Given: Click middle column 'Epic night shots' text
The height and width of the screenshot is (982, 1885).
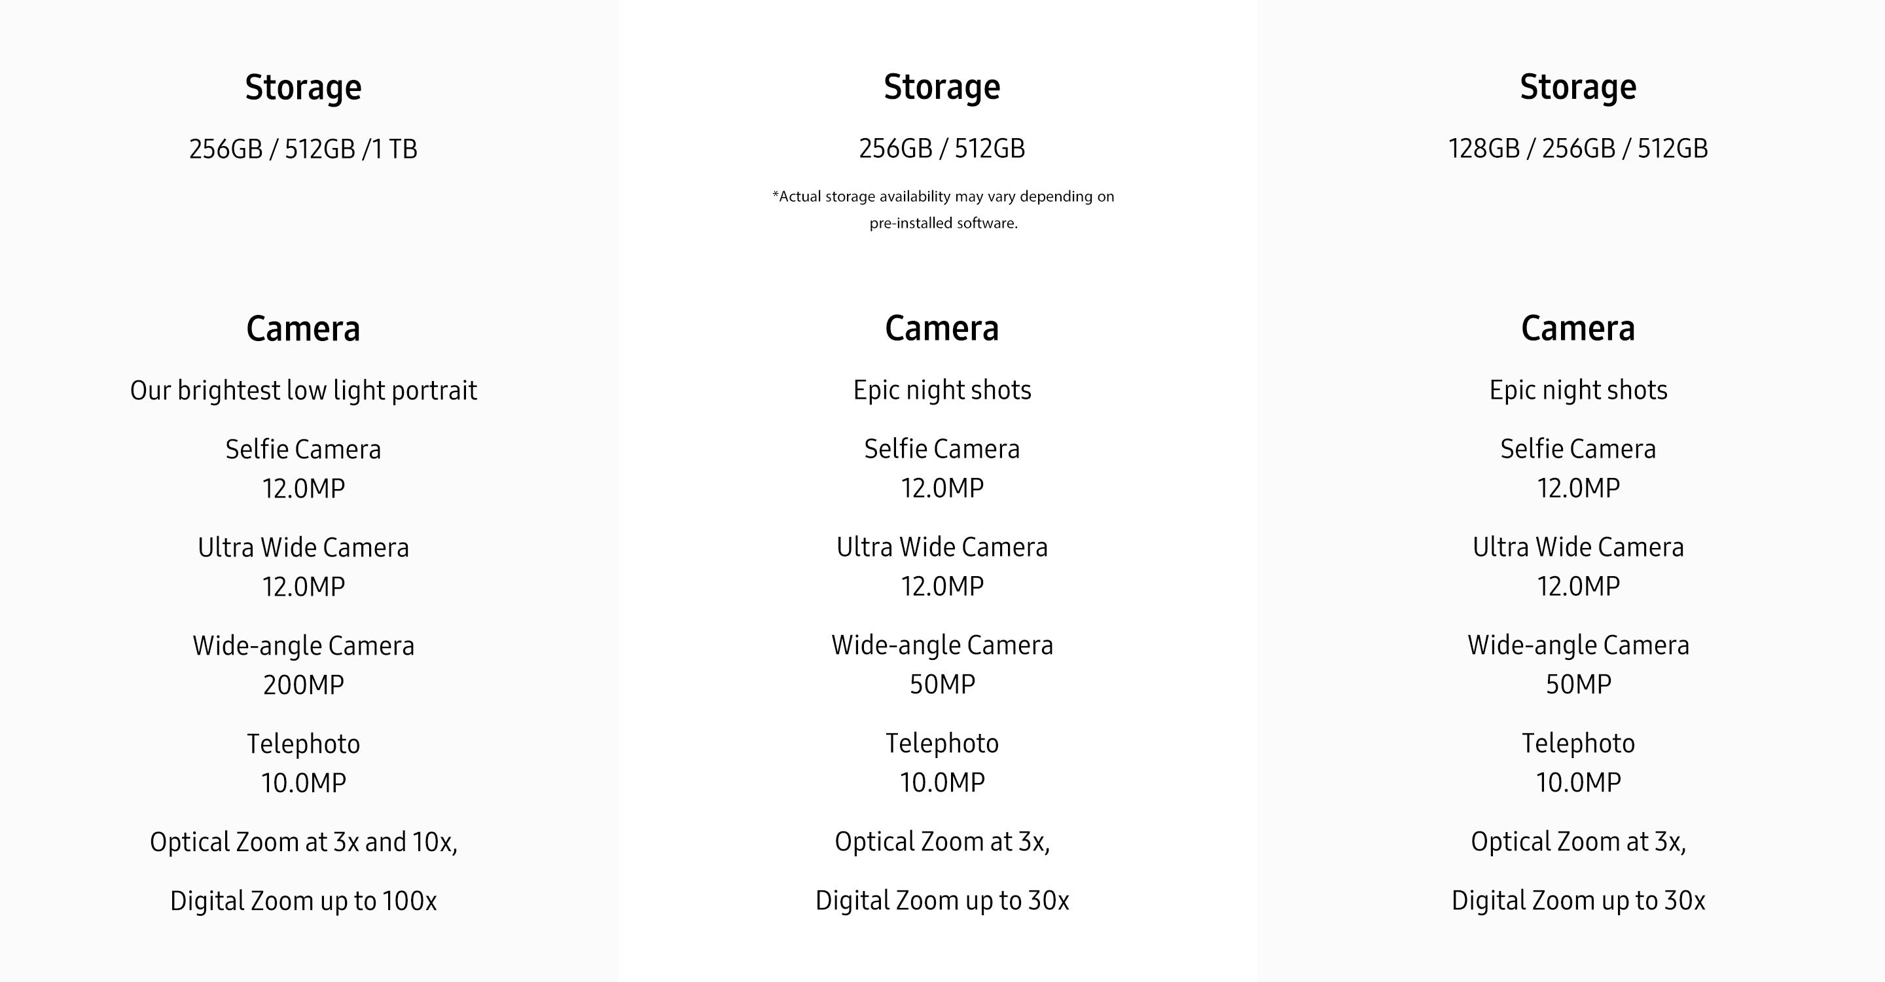Looking at the screenshot, I should 942,390.
